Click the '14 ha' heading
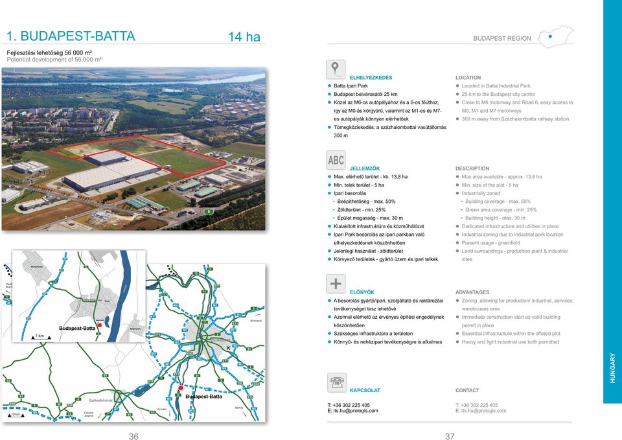The image size is (622, 440). tap(244, 37)
